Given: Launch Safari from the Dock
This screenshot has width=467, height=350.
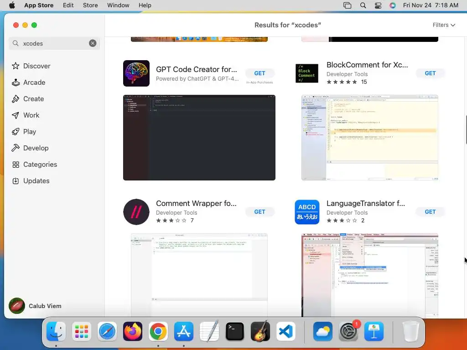Looking at the screenshot, I should (107, 331).
